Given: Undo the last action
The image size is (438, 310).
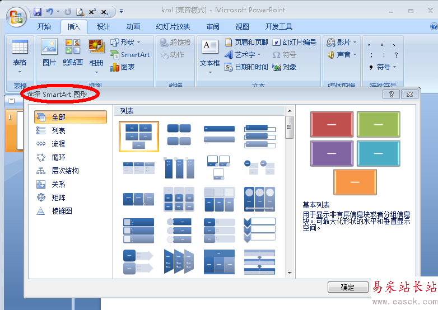Looking at the screenshot, I should [50, 12].
